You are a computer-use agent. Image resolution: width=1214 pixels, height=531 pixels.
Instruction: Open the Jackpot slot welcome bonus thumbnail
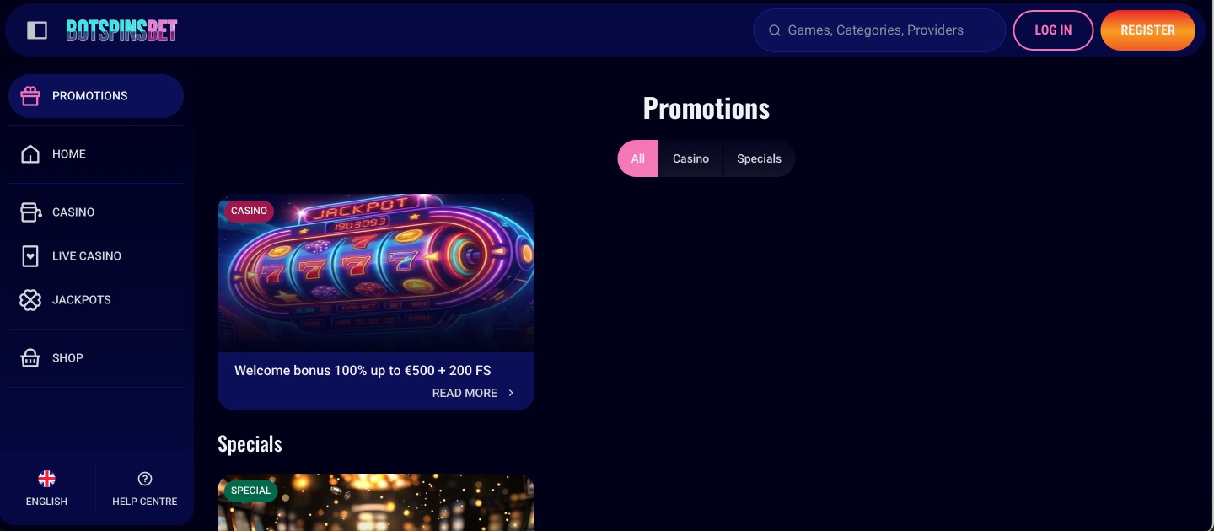pyautogui.click(x=376, y=273)
